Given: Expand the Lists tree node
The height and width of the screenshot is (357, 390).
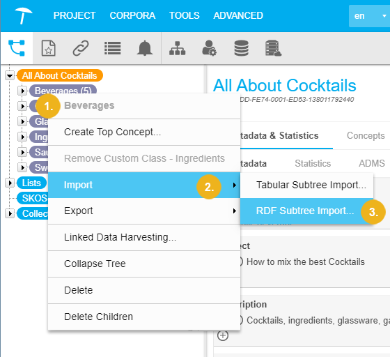Looking at the screenshot, I should [x=10, y=183].
